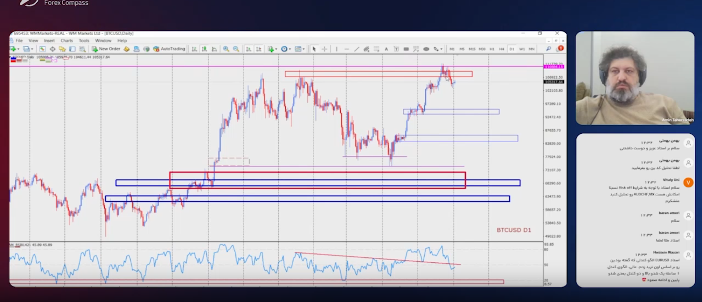
Task: Select the Crosshair tool
Action: [x=324, y=49]
